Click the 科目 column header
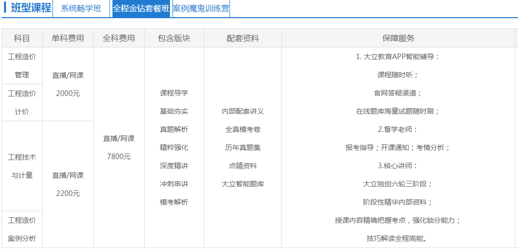The image size is (518, 250). (x=22, y=38)
